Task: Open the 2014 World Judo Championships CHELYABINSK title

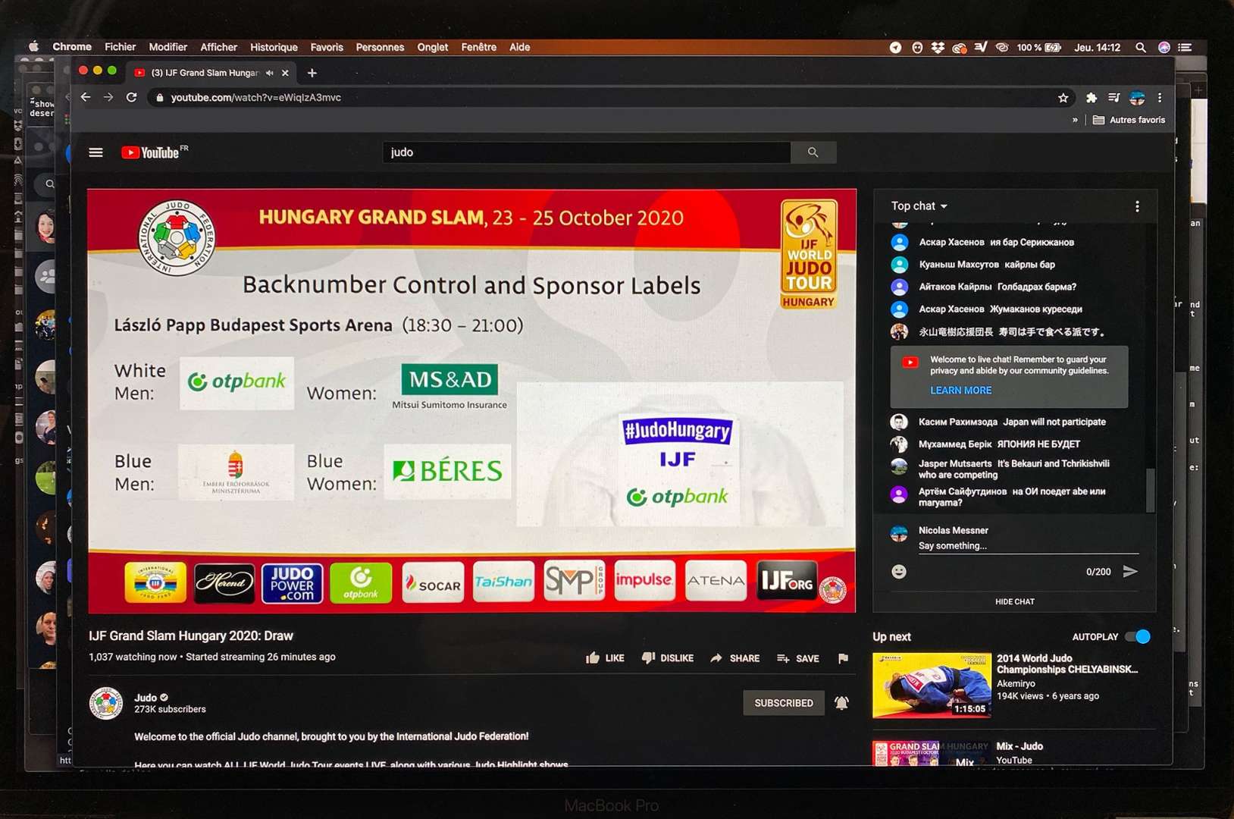Action: pos(1066,664)
